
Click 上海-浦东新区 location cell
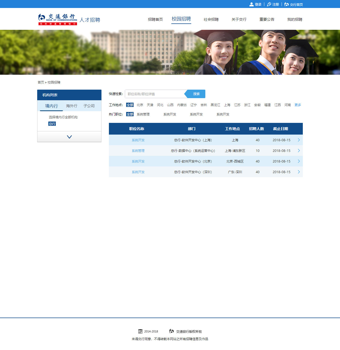click(x=235, y=151)
